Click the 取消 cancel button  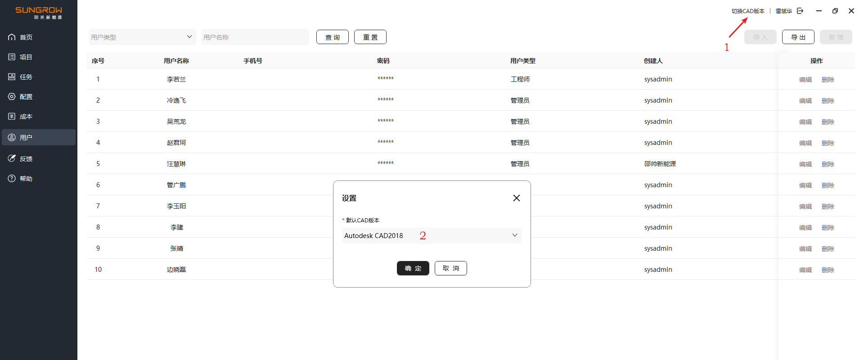pos(450,268)
